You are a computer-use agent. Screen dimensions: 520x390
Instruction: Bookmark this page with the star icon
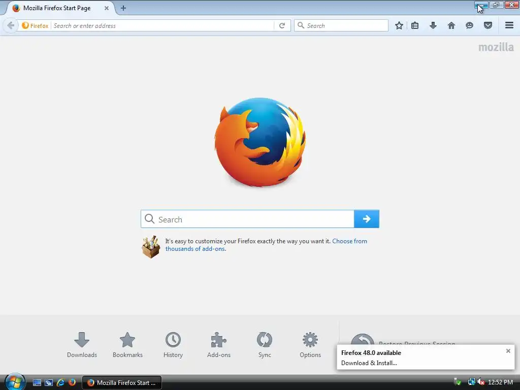[x=399, y=25]
